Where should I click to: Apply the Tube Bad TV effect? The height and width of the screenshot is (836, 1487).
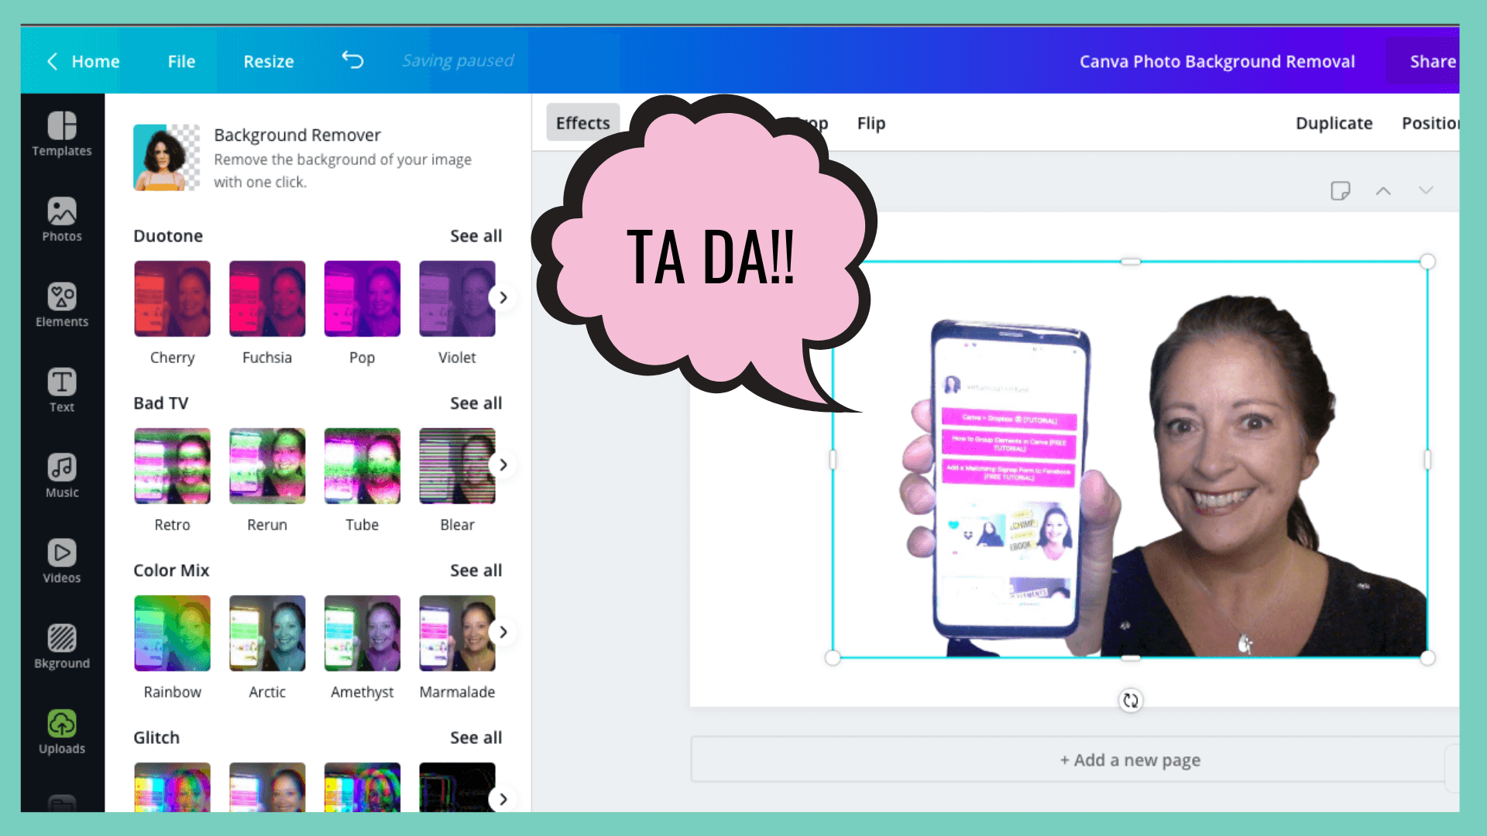pyautogui.click(x=362, y=466)
